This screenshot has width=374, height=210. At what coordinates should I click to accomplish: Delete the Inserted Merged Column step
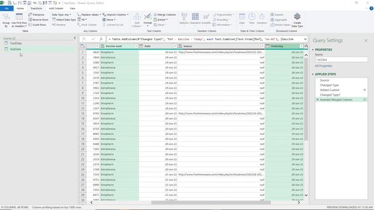pos(317,100)
